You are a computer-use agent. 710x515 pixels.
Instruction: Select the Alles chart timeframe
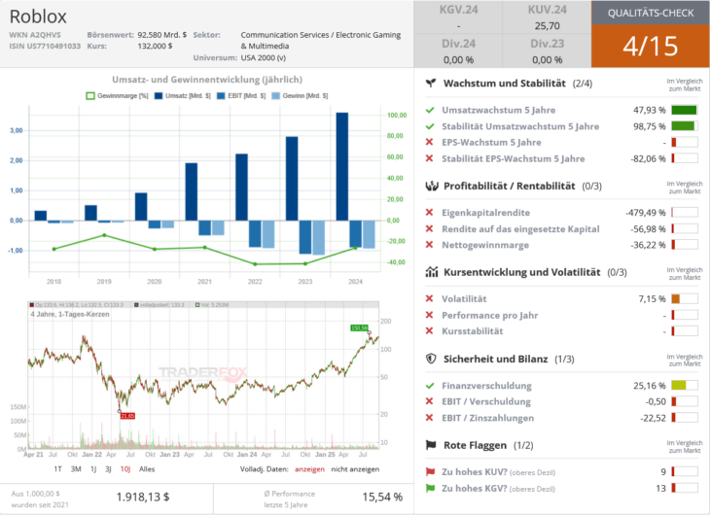(147, 469)
